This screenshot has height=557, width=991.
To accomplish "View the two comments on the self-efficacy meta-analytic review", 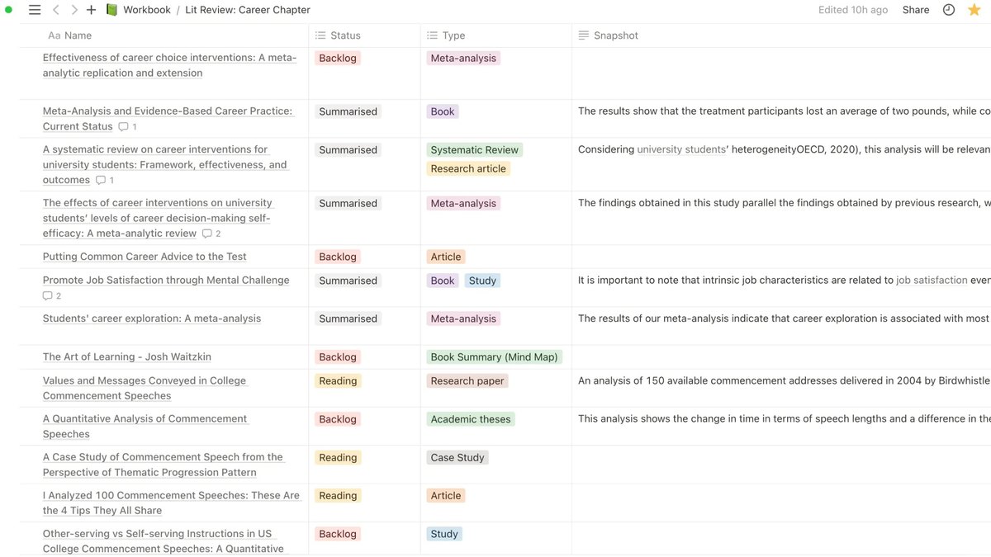I will (211, 234).
